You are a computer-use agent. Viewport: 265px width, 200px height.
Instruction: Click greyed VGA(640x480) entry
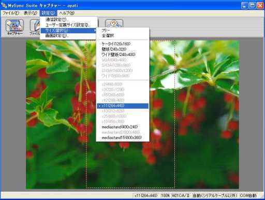click(123, 60)
